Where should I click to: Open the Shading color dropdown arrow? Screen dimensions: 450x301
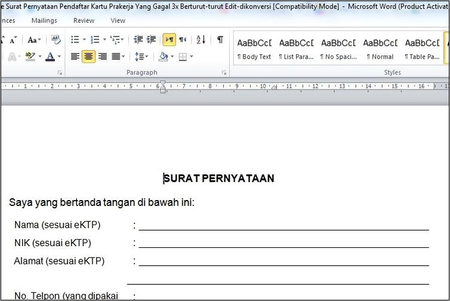click(x=172, y=56)
